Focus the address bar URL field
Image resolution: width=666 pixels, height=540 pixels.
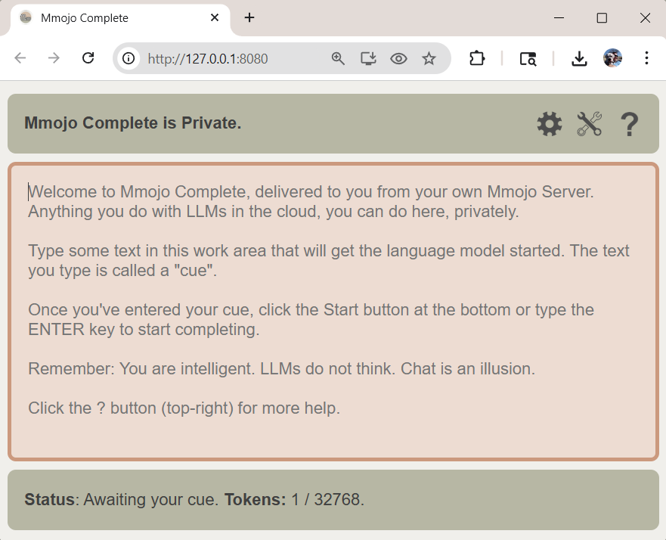point(227,58)
